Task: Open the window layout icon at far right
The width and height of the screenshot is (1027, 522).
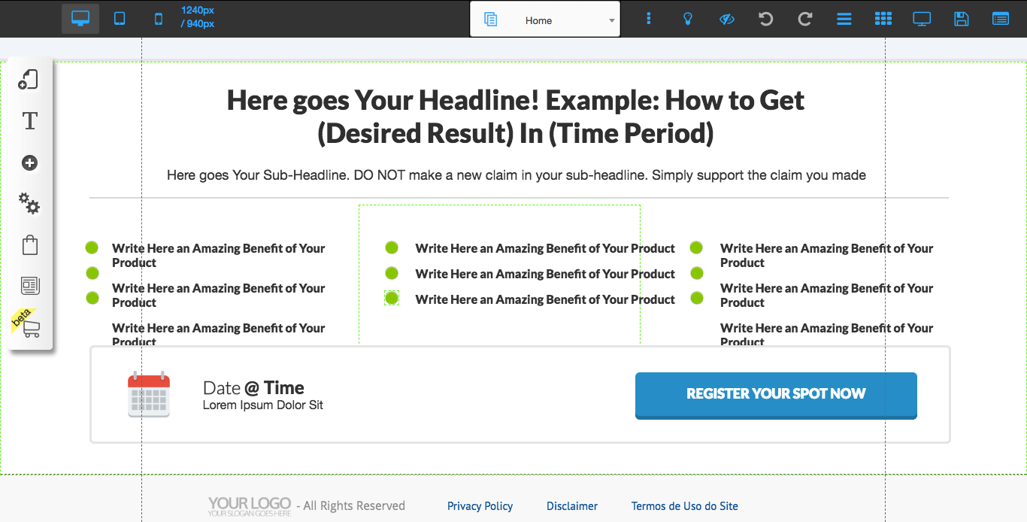Action: pos(1001,19)
